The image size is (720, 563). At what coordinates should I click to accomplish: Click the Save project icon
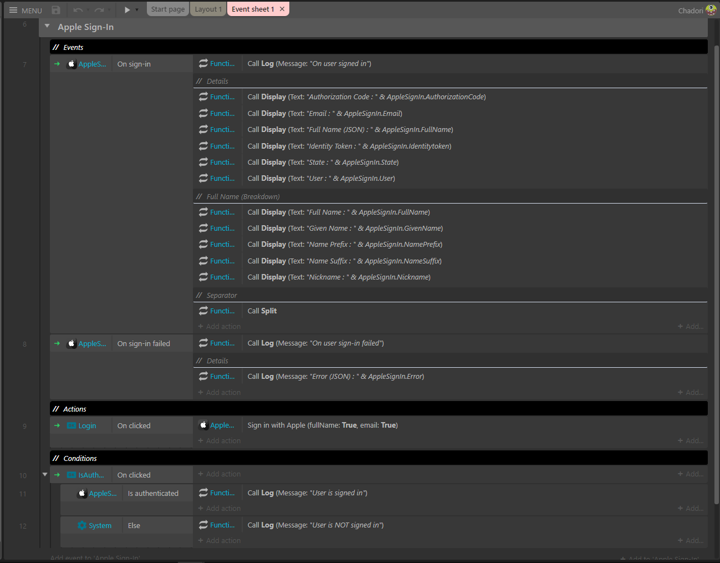coord(55,9)
